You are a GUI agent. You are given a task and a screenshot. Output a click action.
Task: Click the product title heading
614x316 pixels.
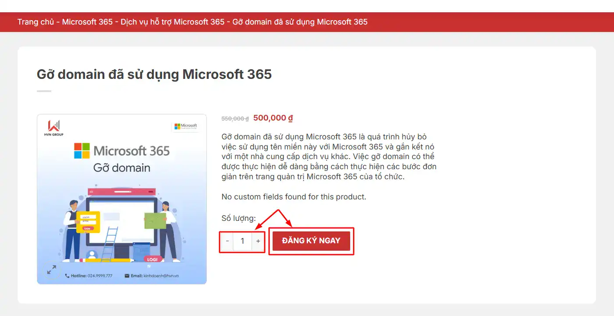click(x=154, y=74)
